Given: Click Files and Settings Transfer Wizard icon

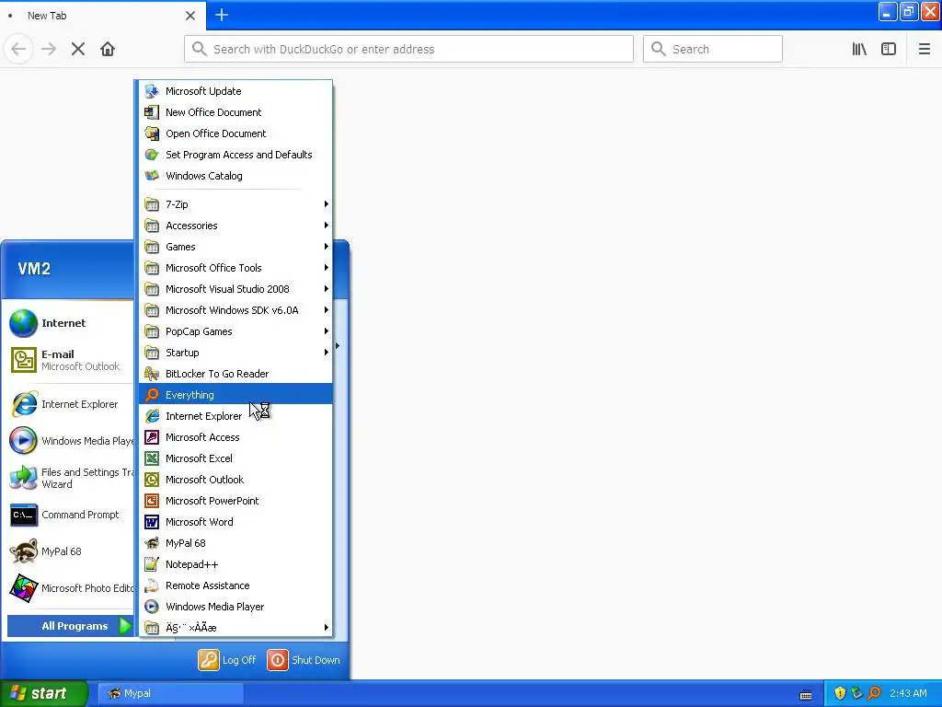Looking at the screenshot, I should (23, 478).
